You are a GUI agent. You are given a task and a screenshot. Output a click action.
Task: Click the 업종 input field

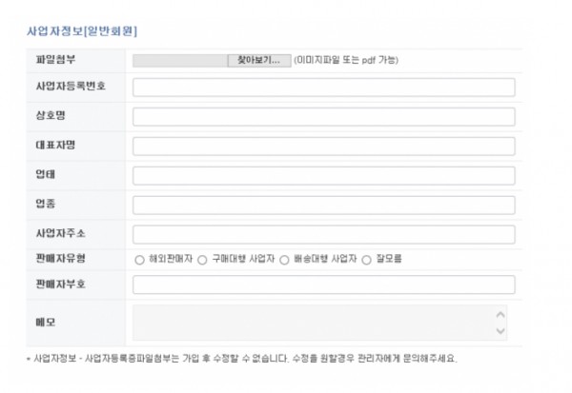coord(324,206)
